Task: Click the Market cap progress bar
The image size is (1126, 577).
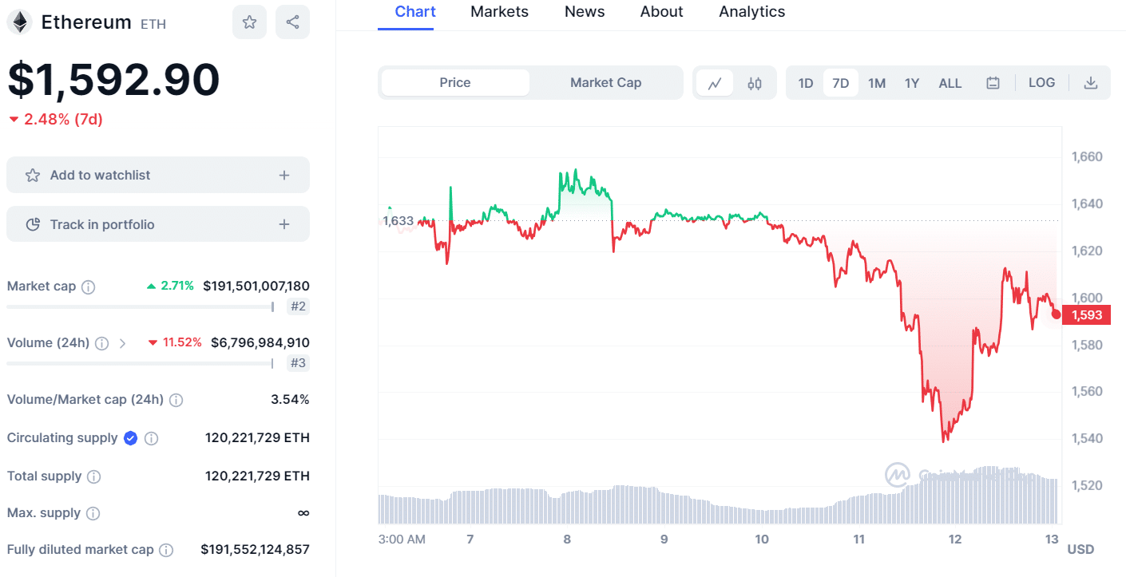Action: [x=141, y=306]
